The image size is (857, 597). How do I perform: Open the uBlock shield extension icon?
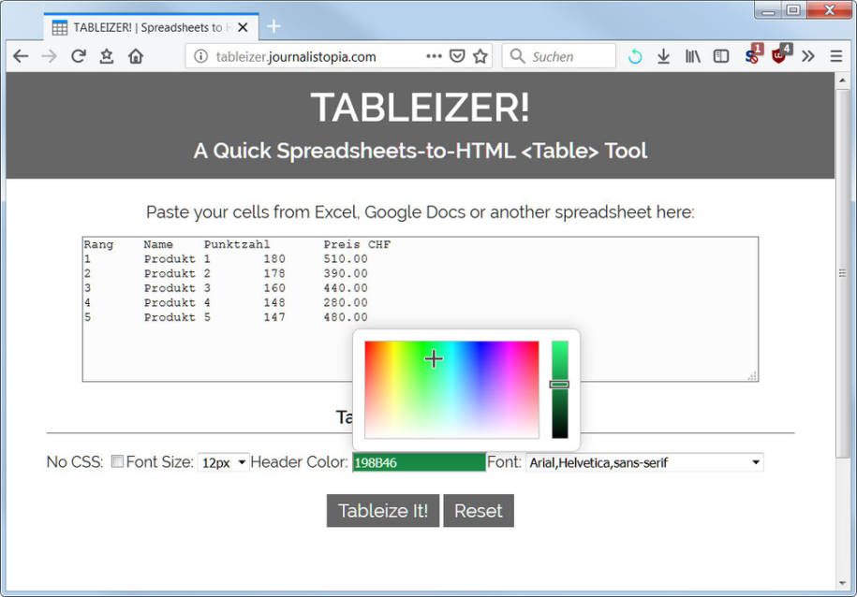(780, 55)
